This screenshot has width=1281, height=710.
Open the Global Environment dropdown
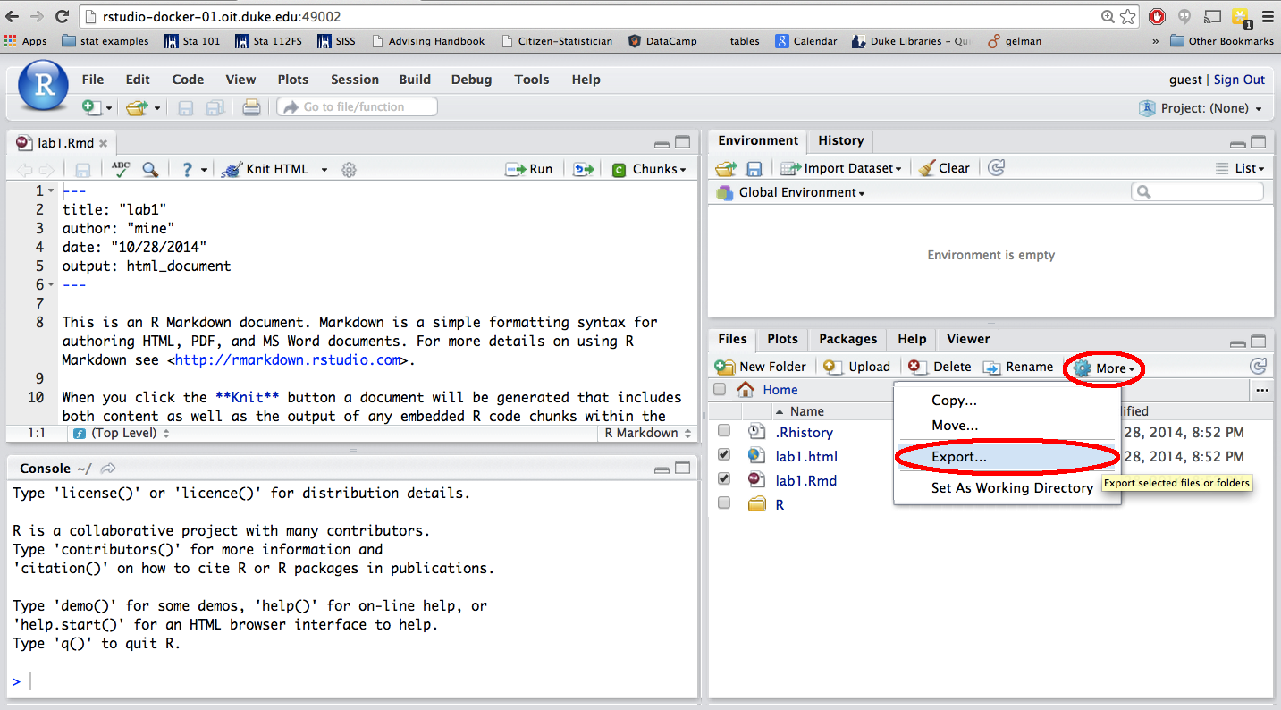point(801,192)
